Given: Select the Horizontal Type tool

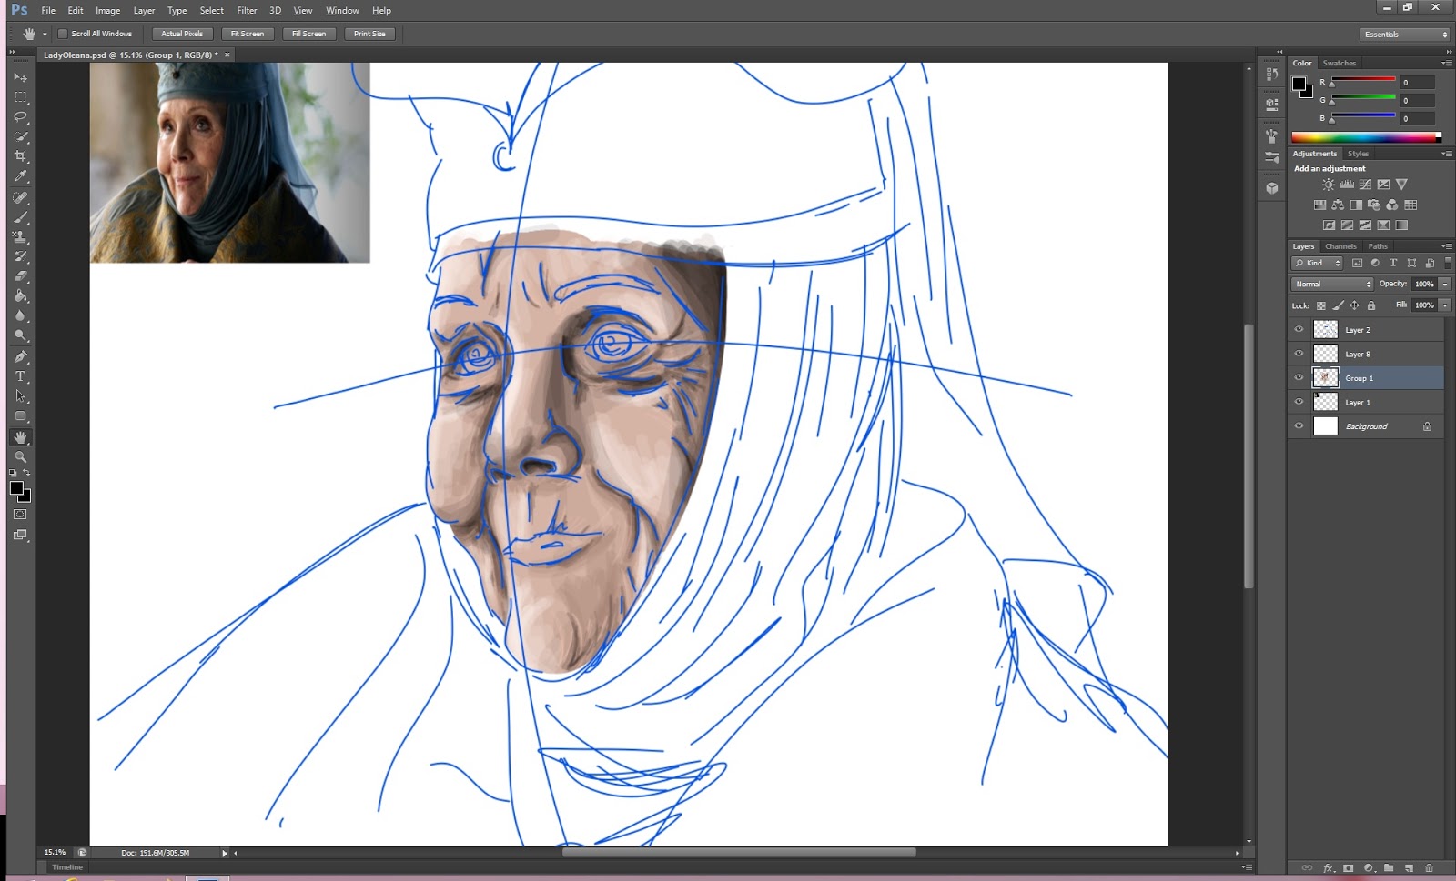Looking at the screenshot, I should pos(21,377).
